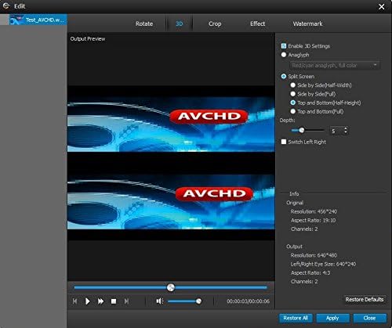Play the preview video

(88, 301)
